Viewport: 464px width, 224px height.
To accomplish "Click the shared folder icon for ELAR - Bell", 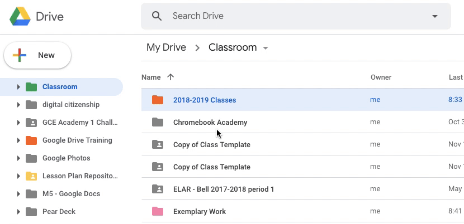I will coord(158,189).
